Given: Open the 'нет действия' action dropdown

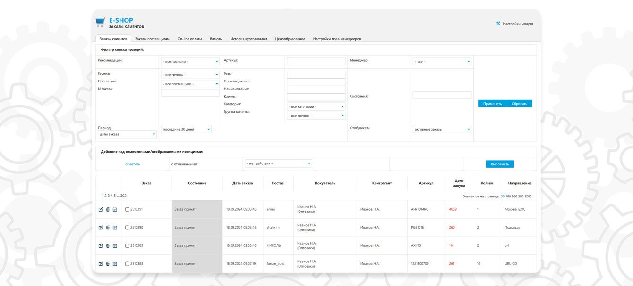Looking at the screenshot, I should click(x=278, y=163).
